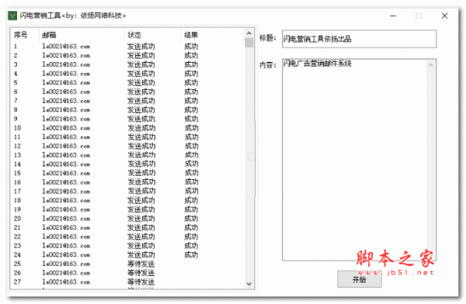Image resolution: width=466 pixels, height=304 pixels.
Task: Click the 成功 result in row 21
Action: pyautogui.click(x=191, y=228)
